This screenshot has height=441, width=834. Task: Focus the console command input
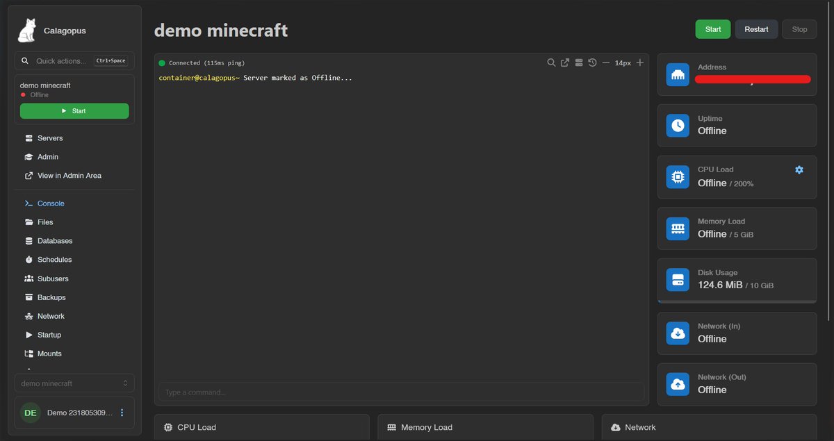click(x=401, y=392)
